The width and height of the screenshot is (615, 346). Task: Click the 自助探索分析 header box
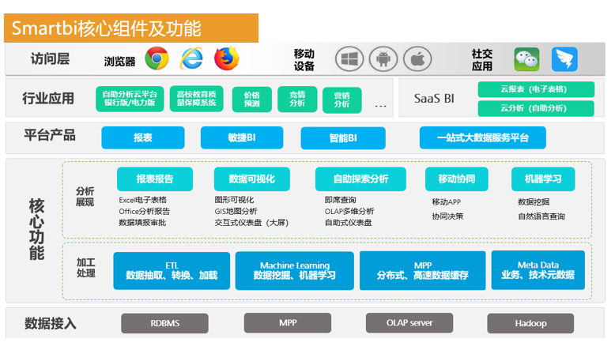click(x=360, y=179)
